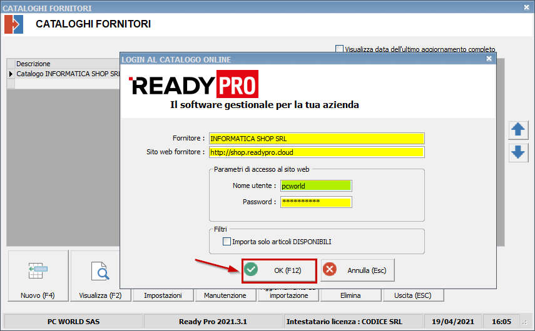Enable Importa solo articoli DISPONIBILI checkbox
Screen dimensions: 535x331
227,242
